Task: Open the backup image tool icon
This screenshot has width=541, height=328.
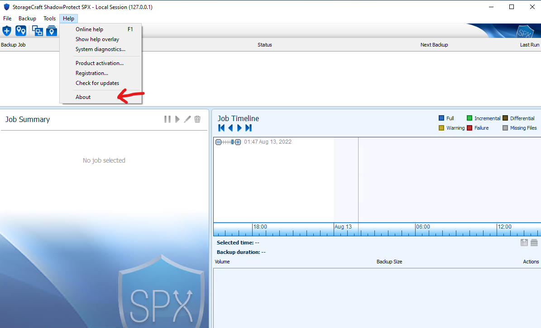Action: [x=52, y=31]
